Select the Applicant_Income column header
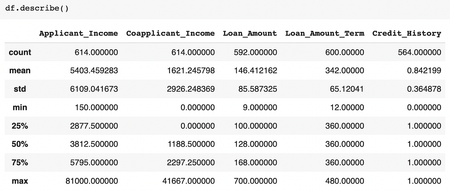This screenshot has height=191, width=450. (78, 33)
